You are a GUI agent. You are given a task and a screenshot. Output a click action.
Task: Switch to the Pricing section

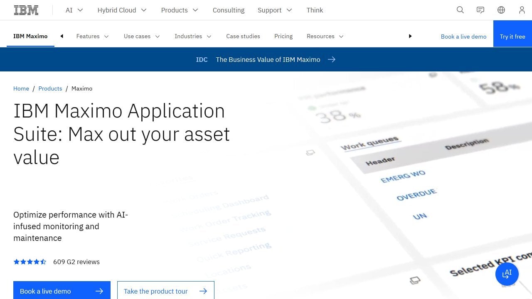(283, 36)
